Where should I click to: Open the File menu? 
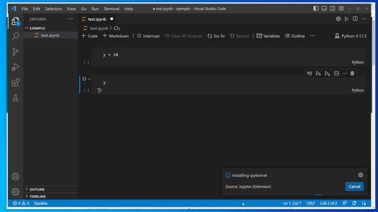click(25, 9)
